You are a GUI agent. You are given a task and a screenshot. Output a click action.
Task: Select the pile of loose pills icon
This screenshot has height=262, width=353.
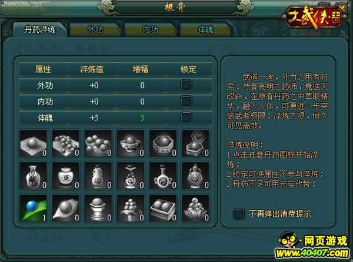tap(98, 143)
